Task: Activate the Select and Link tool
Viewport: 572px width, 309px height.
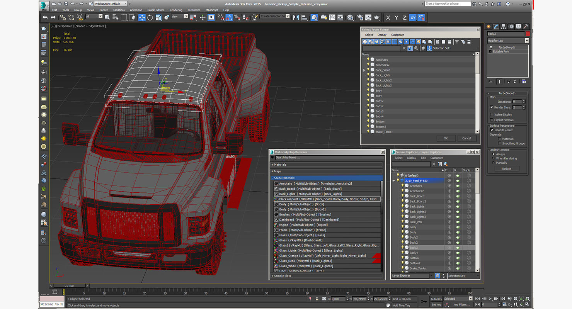Action: point(63,17)
